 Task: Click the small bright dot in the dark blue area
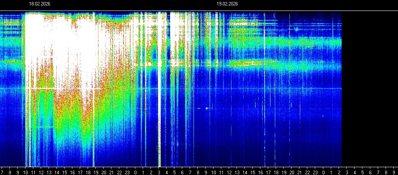206,108
